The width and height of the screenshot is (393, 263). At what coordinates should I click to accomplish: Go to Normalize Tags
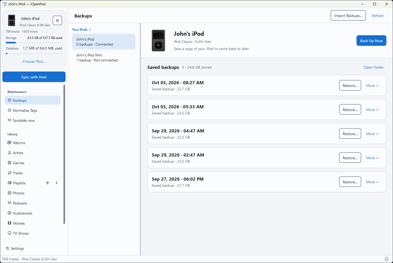click(33, 110)
